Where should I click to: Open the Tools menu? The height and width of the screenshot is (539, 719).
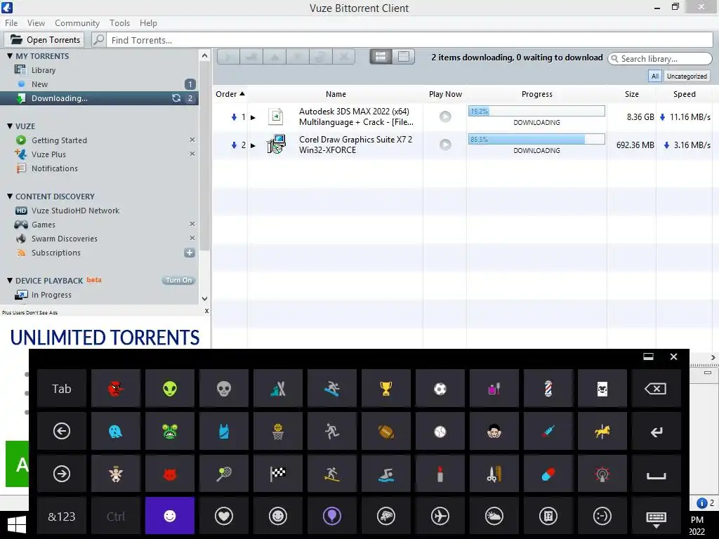click(119, 23)
